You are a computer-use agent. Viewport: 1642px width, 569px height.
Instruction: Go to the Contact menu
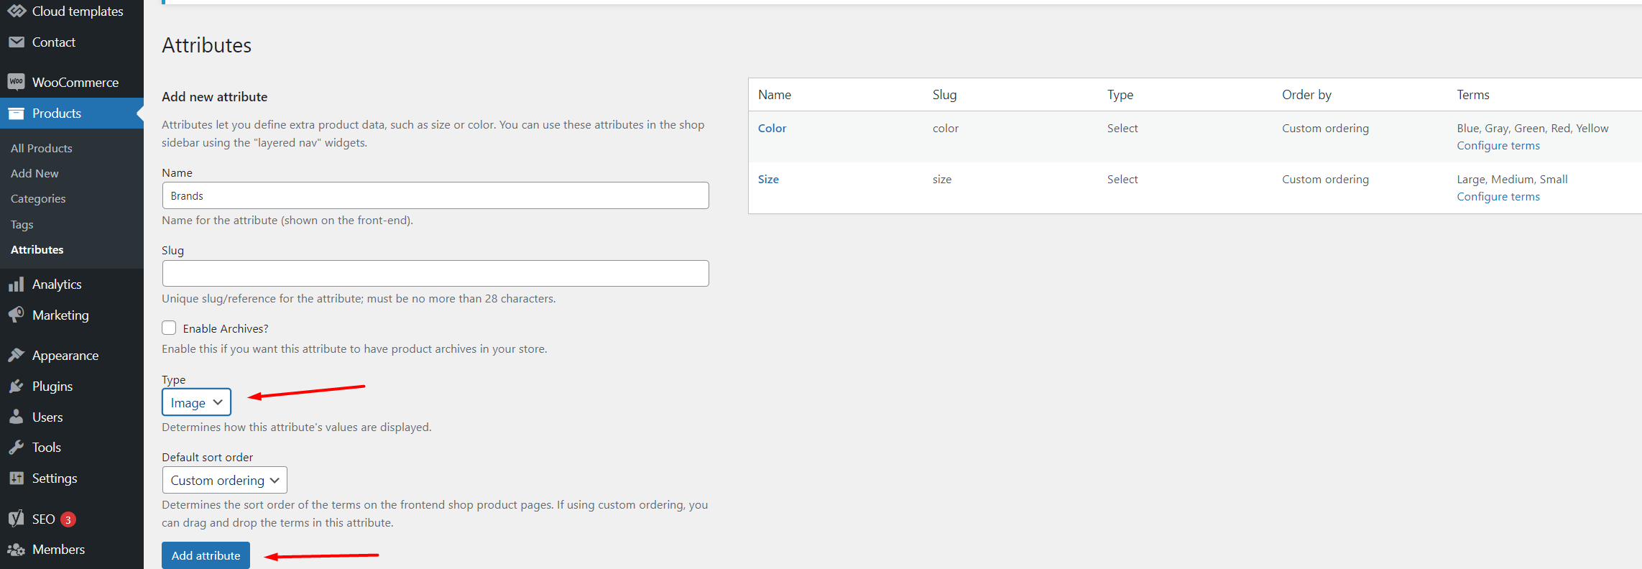(54, 42)
